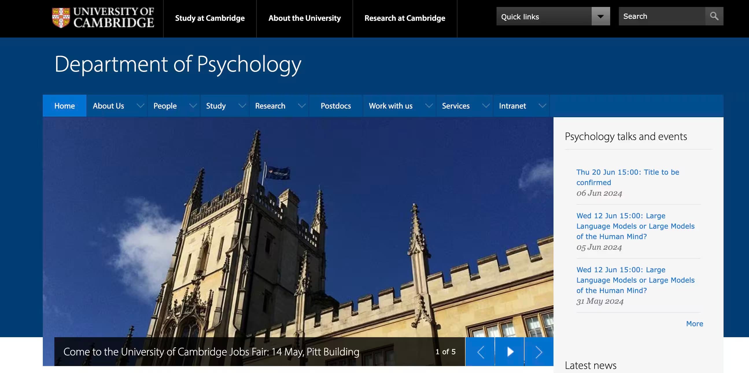Show the previous carousel slide
Screen dimensions: 749x373
tap(480, 352)
